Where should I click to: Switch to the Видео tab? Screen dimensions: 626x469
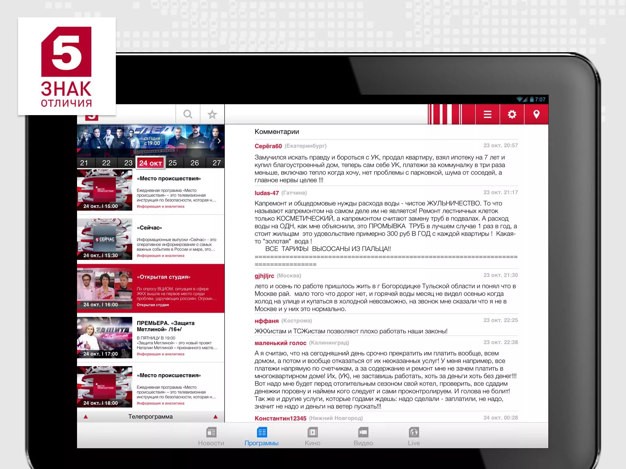(363, 437)
